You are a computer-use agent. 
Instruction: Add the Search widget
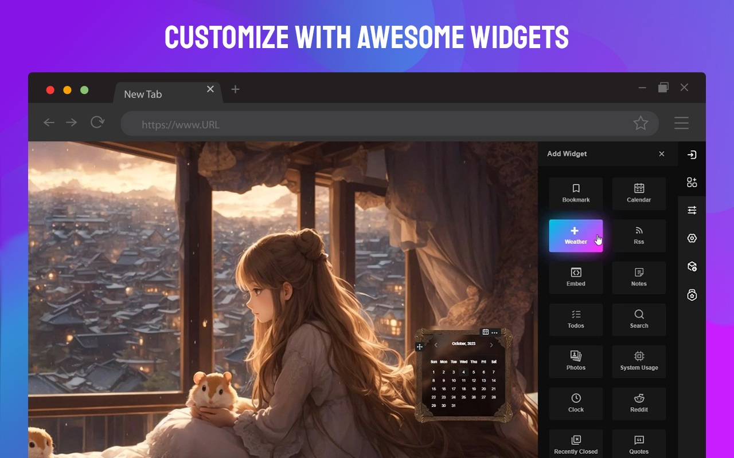[x=638, y=319]
